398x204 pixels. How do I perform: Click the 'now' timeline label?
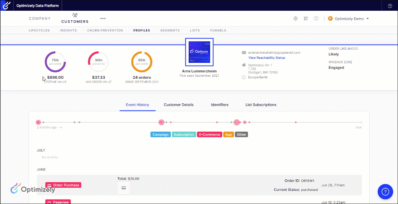pos(359,127)
